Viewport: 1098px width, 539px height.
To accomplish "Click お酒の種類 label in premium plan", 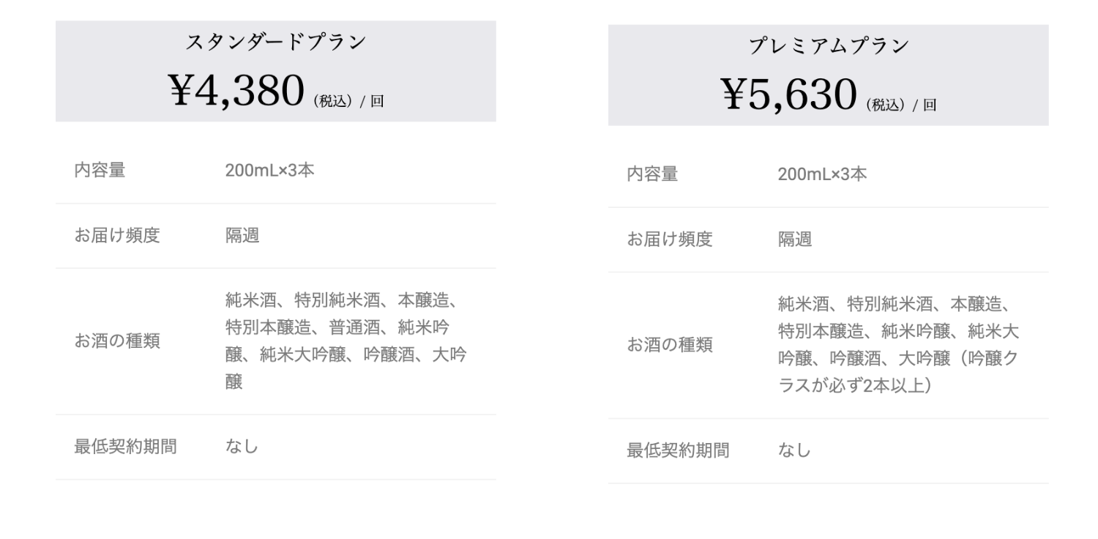I will 670,345.
